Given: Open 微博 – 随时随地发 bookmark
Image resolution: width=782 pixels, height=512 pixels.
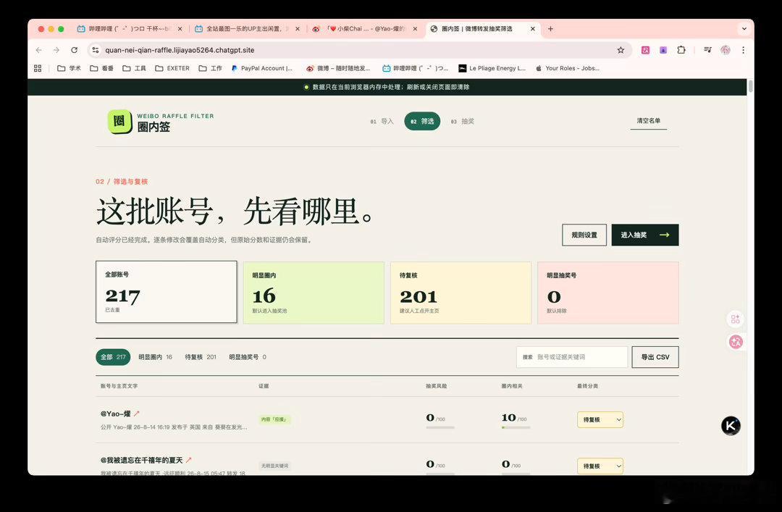Looking at the screenshot, I should point(338,68).
